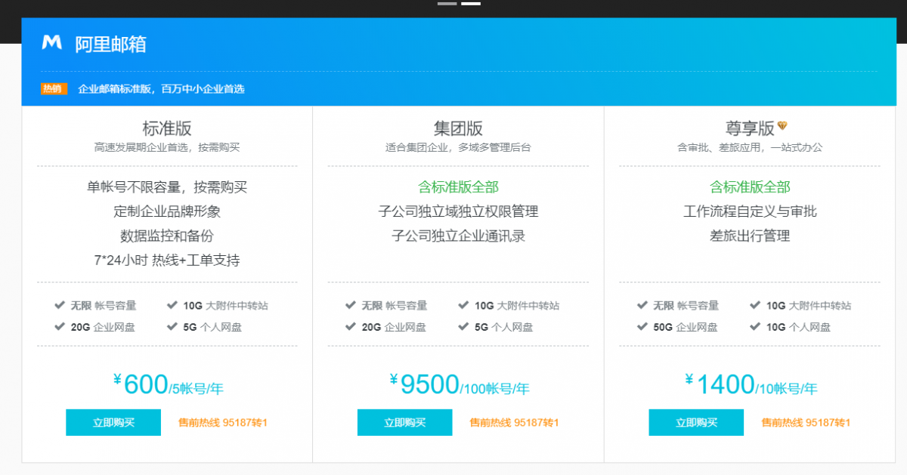
Task: Click 售前热线 95187转1 in 尊享版 card
Action: [806, 423]
